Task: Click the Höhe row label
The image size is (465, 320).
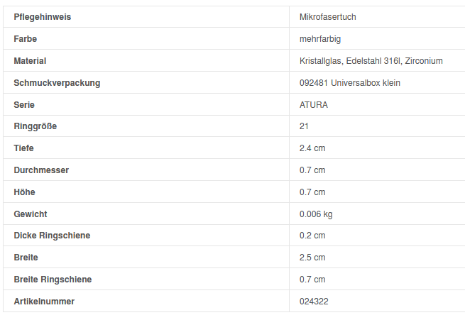Action: [24, 192]
